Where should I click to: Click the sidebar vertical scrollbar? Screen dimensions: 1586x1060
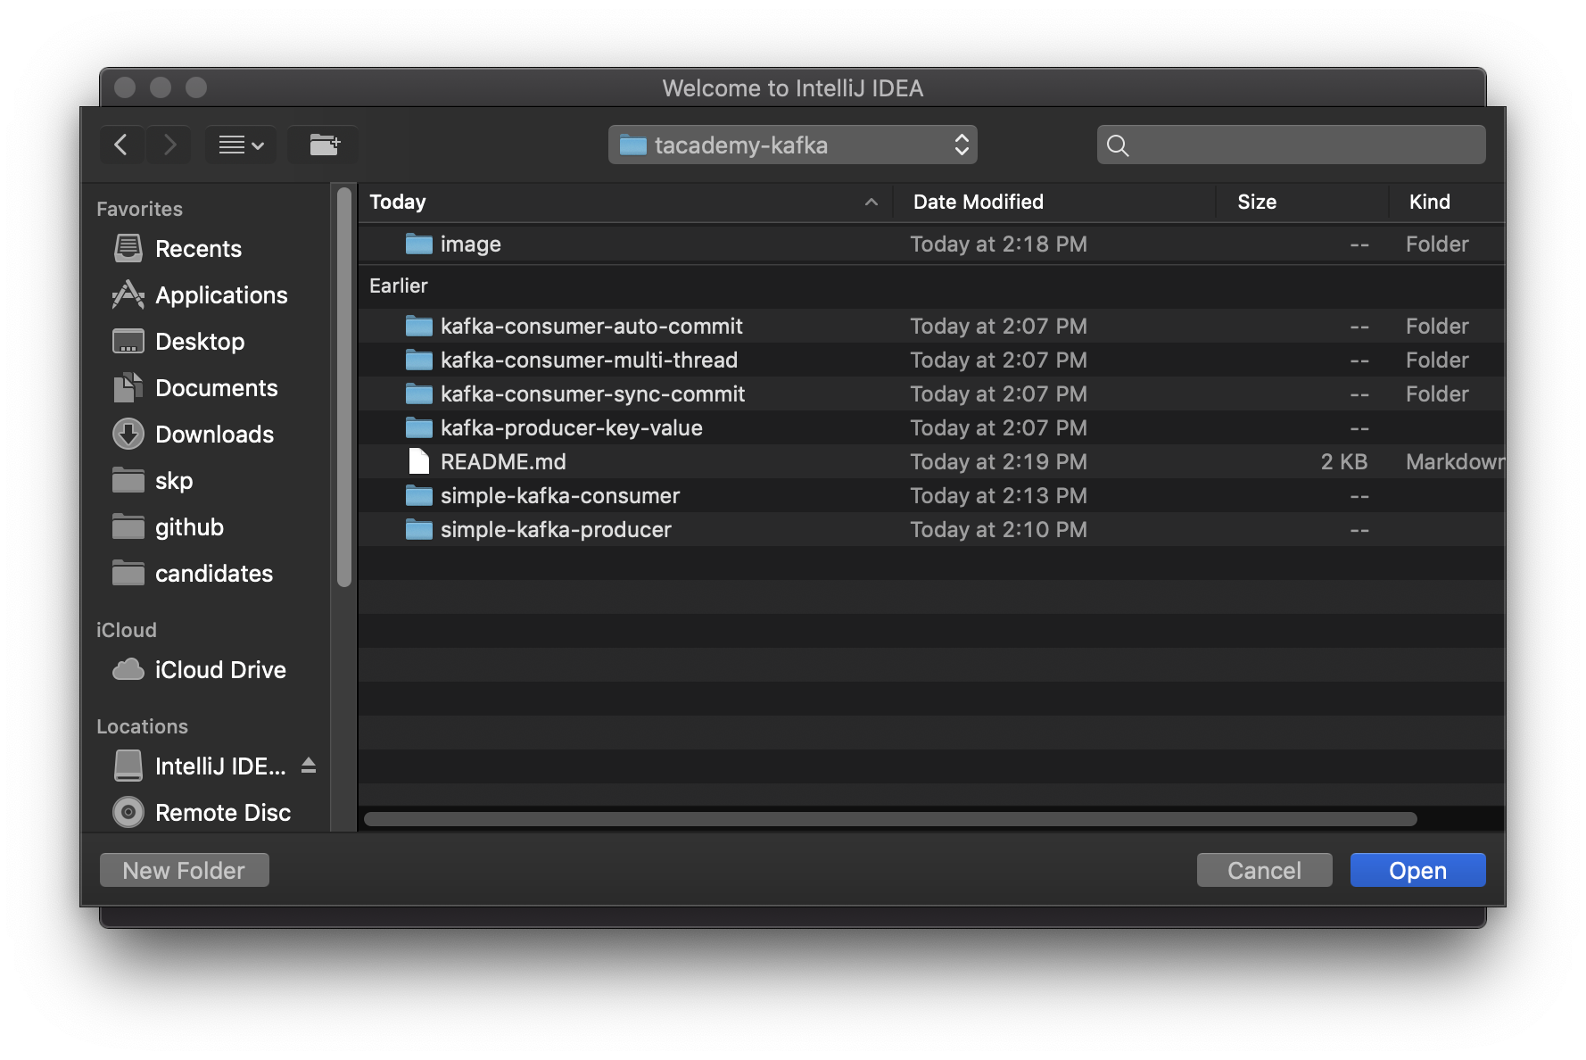[344, 387]
